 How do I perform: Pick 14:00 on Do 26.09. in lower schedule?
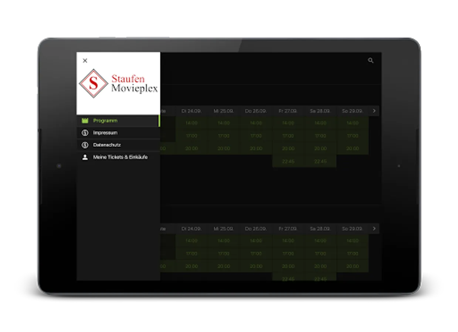(256, 241)
